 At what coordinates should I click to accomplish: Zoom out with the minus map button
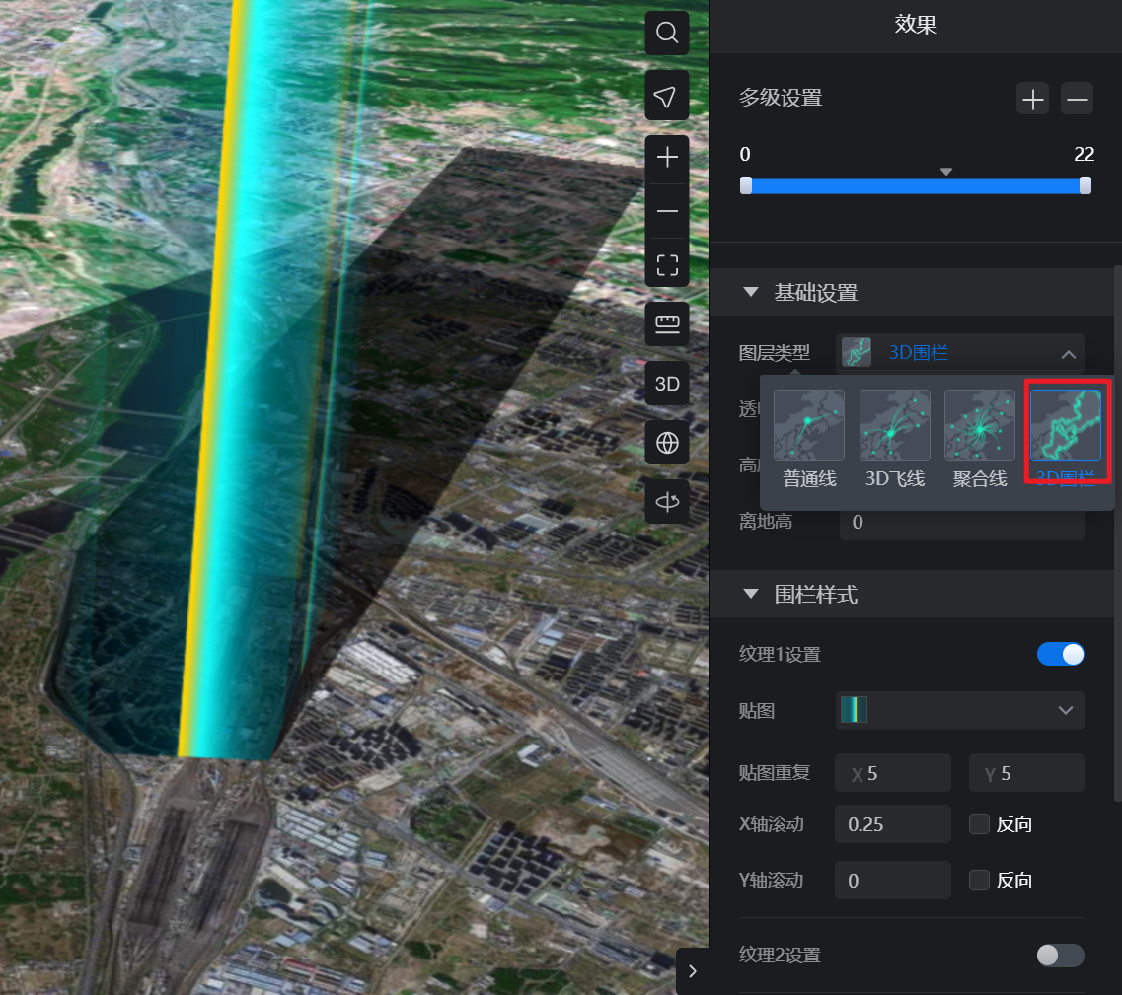(667, 212)
